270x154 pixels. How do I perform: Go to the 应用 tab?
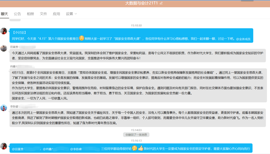point(56,14)
